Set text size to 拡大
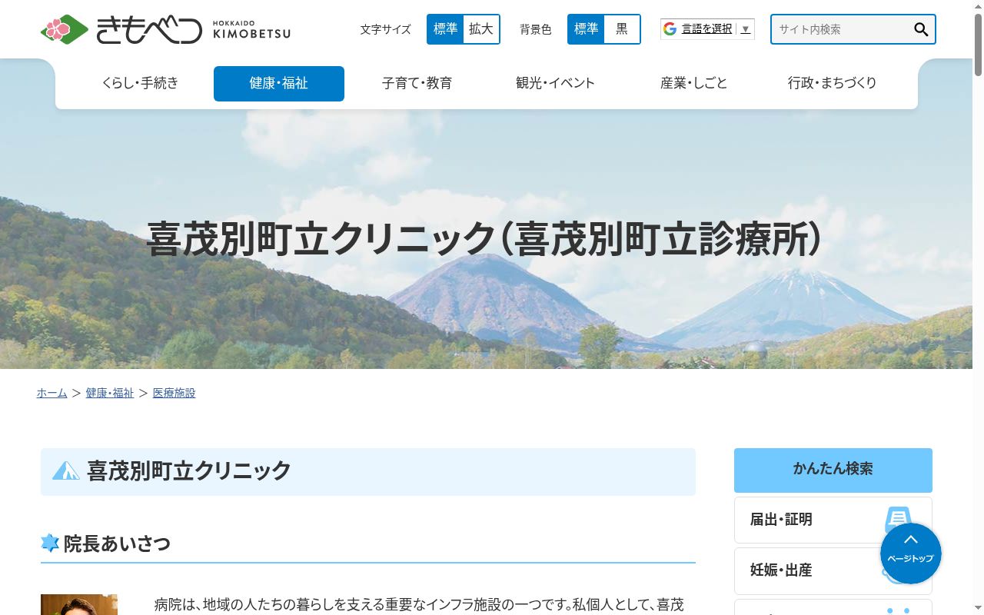Viewport: 984px width, 615px height. 481,29
